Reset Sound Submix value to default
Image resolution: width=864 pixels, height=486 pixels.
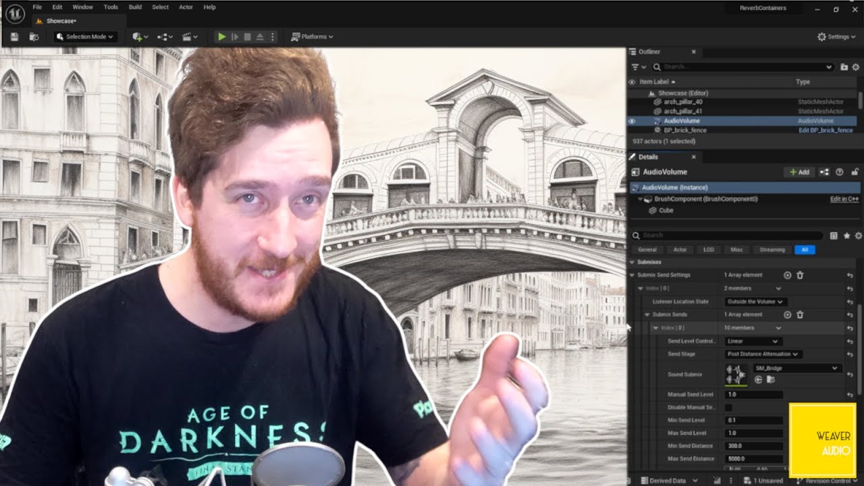[850, 375]
